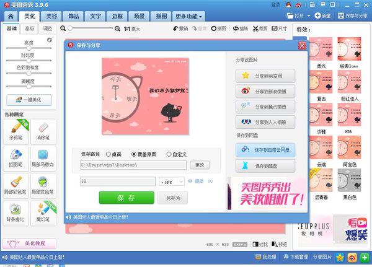Viewport: 372px width, 267px height.
Task: Click 分享到人人相册 button
Action: 265,122
